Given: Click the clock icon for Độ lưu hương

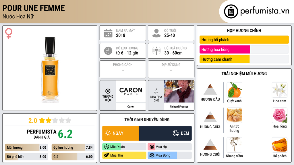Looking at the screenshot, I should (108, 51).
